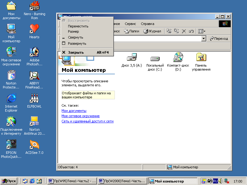Open Сеть и удаленный доступ к сети link
This screenshot has height=185, width=247.
87,121
